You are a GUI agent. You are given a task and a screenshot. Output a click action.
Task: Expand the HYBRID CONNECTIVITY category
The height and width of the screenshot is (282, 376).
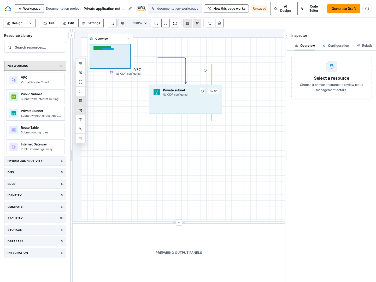tap(35, 161)
